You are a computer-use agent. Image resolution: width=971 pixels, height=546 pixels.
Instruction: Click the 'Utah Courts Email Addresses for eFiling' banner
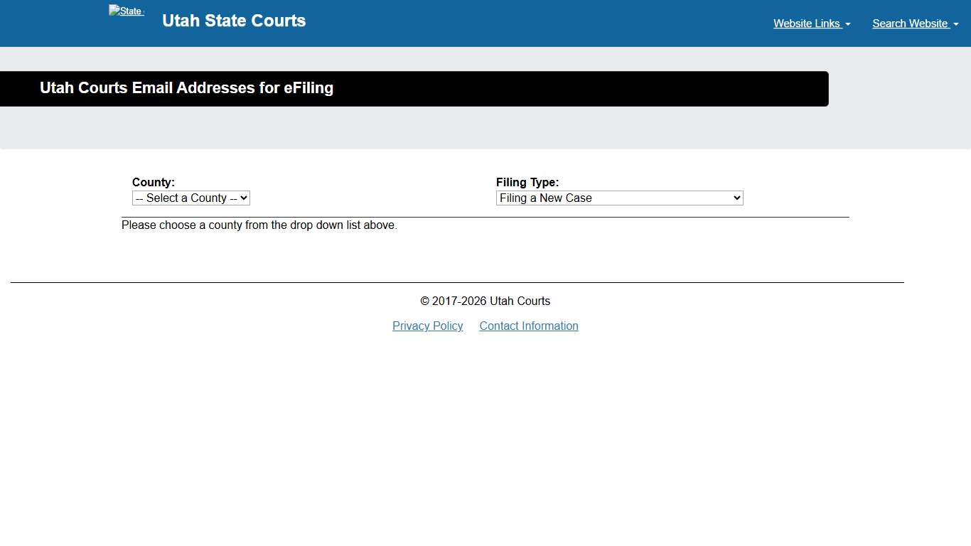tap(186, 88)
